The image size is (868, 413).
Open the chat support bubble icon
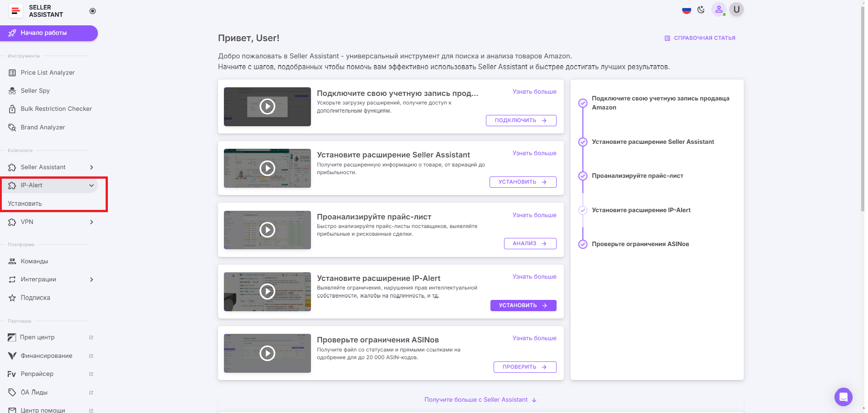(843, 397)
